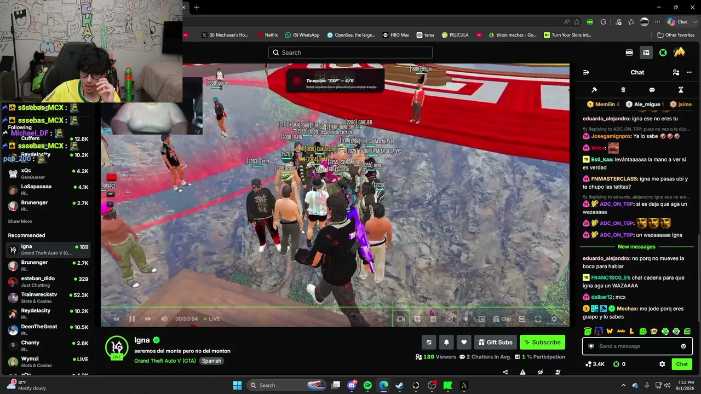Open the emoji picker in chat input
701x394 pixels.
point(683,346)
